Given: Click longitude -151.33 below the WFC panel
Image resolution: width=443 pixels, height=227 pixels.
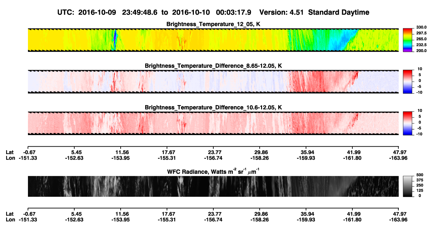Looking at the screenshot, I should coord(28,220).
